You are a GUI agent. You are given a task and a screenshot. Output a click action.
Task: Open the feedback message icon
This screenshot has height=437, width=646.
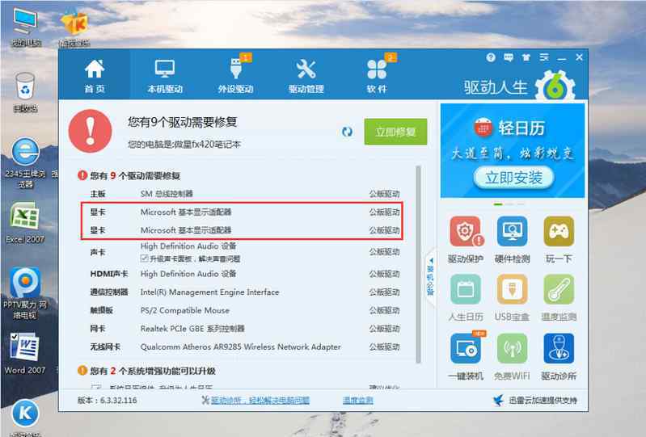[x=509, y=57]
